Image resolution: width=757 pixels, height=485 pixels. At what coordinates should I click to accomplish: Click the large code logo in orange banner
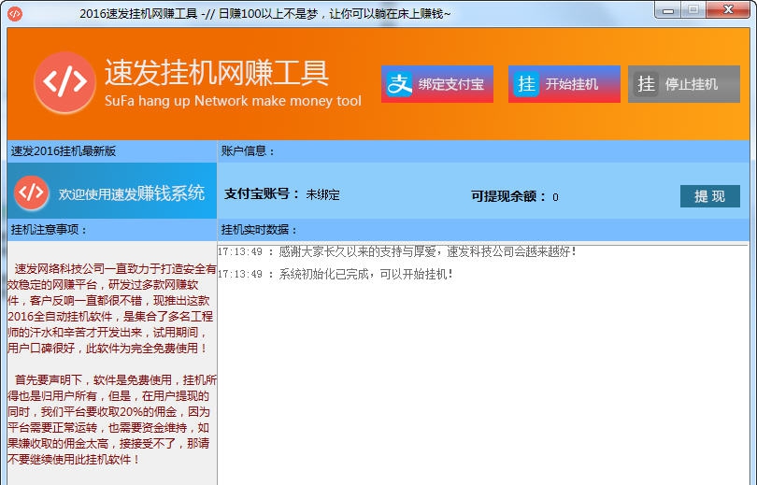click(64, 82)
